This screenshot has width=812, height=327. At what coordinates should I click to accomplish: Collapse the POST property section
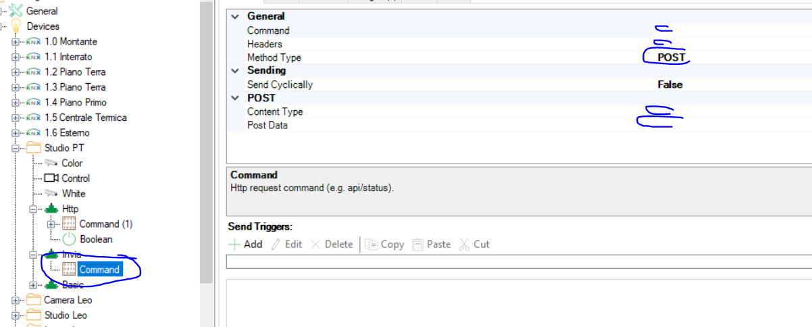pyautogui.click(x=235, y=98)
